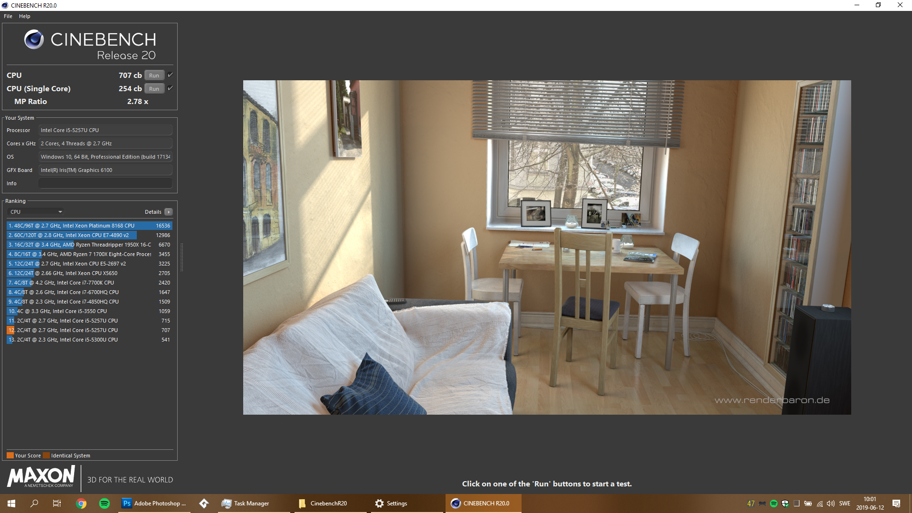Click the Cinebench logo sphere icon
912x513 pixels.
pos(34,39)
